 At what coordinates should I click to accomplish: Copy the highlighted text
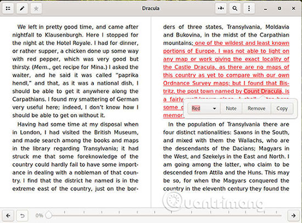coord(282,109)
